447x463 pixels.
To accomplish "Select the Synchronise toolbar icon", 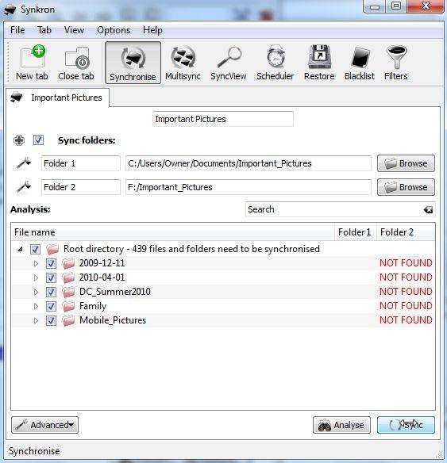I will [x=133, y=63].
